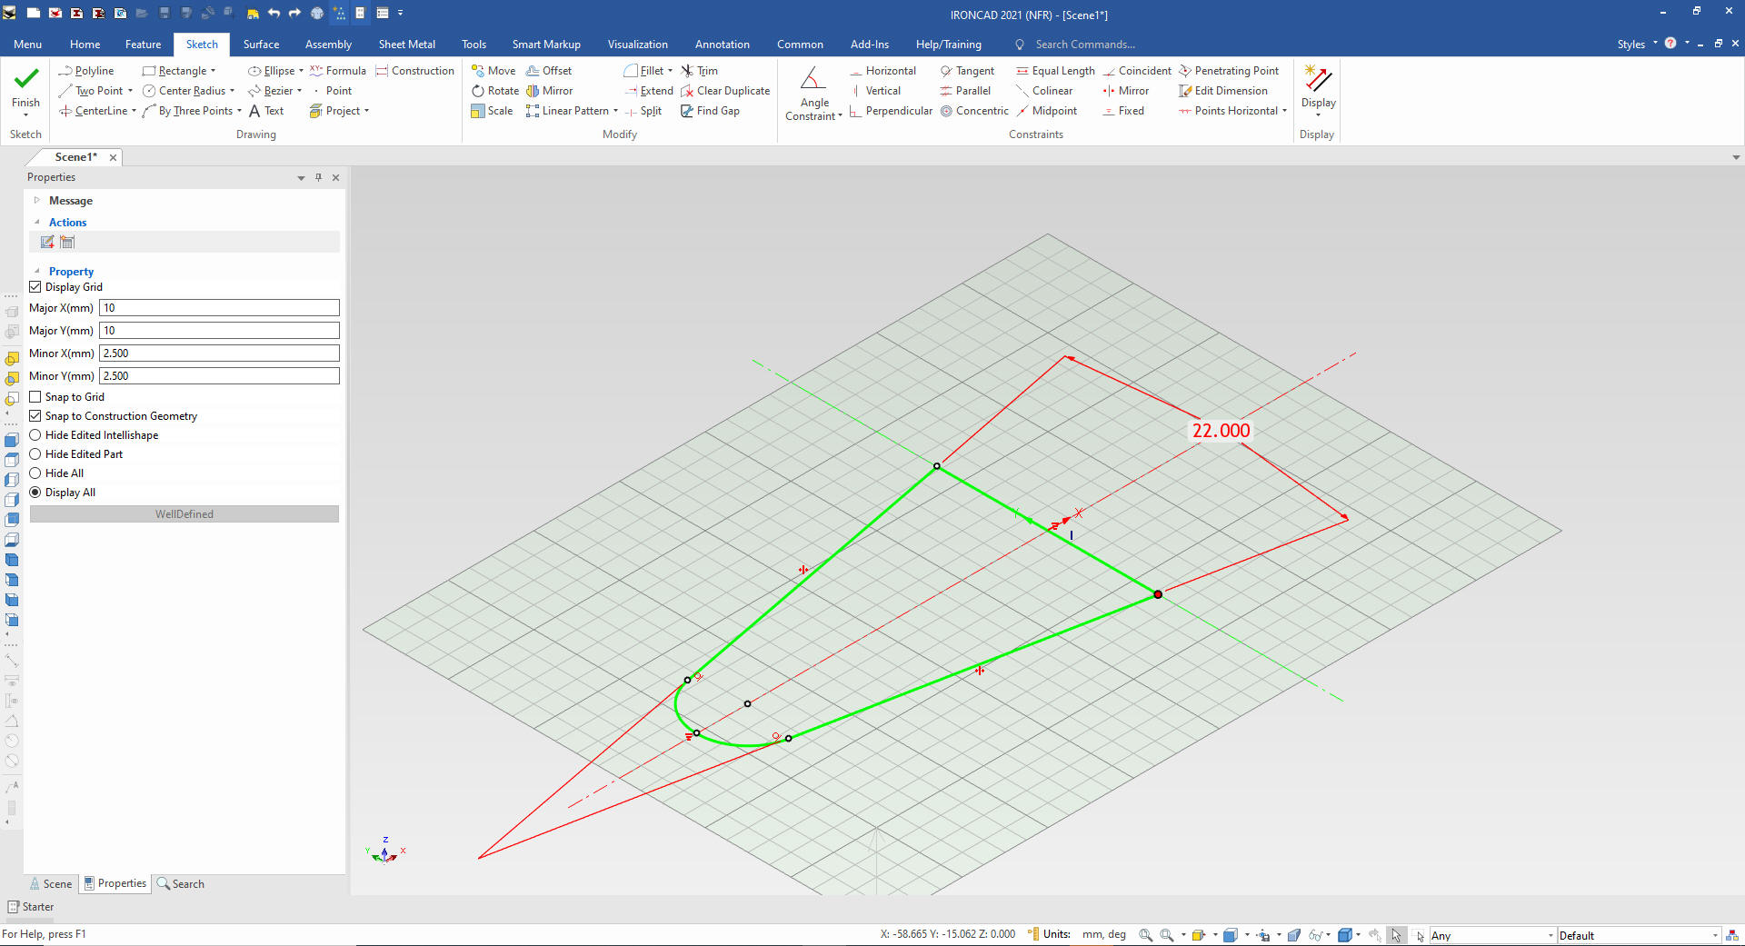Toggle Construction geometry mode
This screenshot has width=1745, height=946.
[x=414, y=71]
